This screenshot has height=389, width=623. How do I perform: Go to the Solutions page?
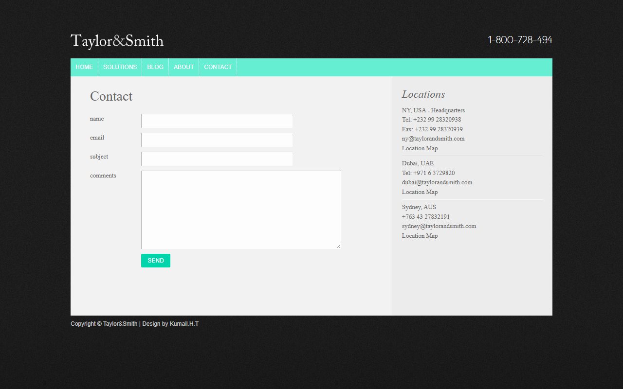[120, 67]
